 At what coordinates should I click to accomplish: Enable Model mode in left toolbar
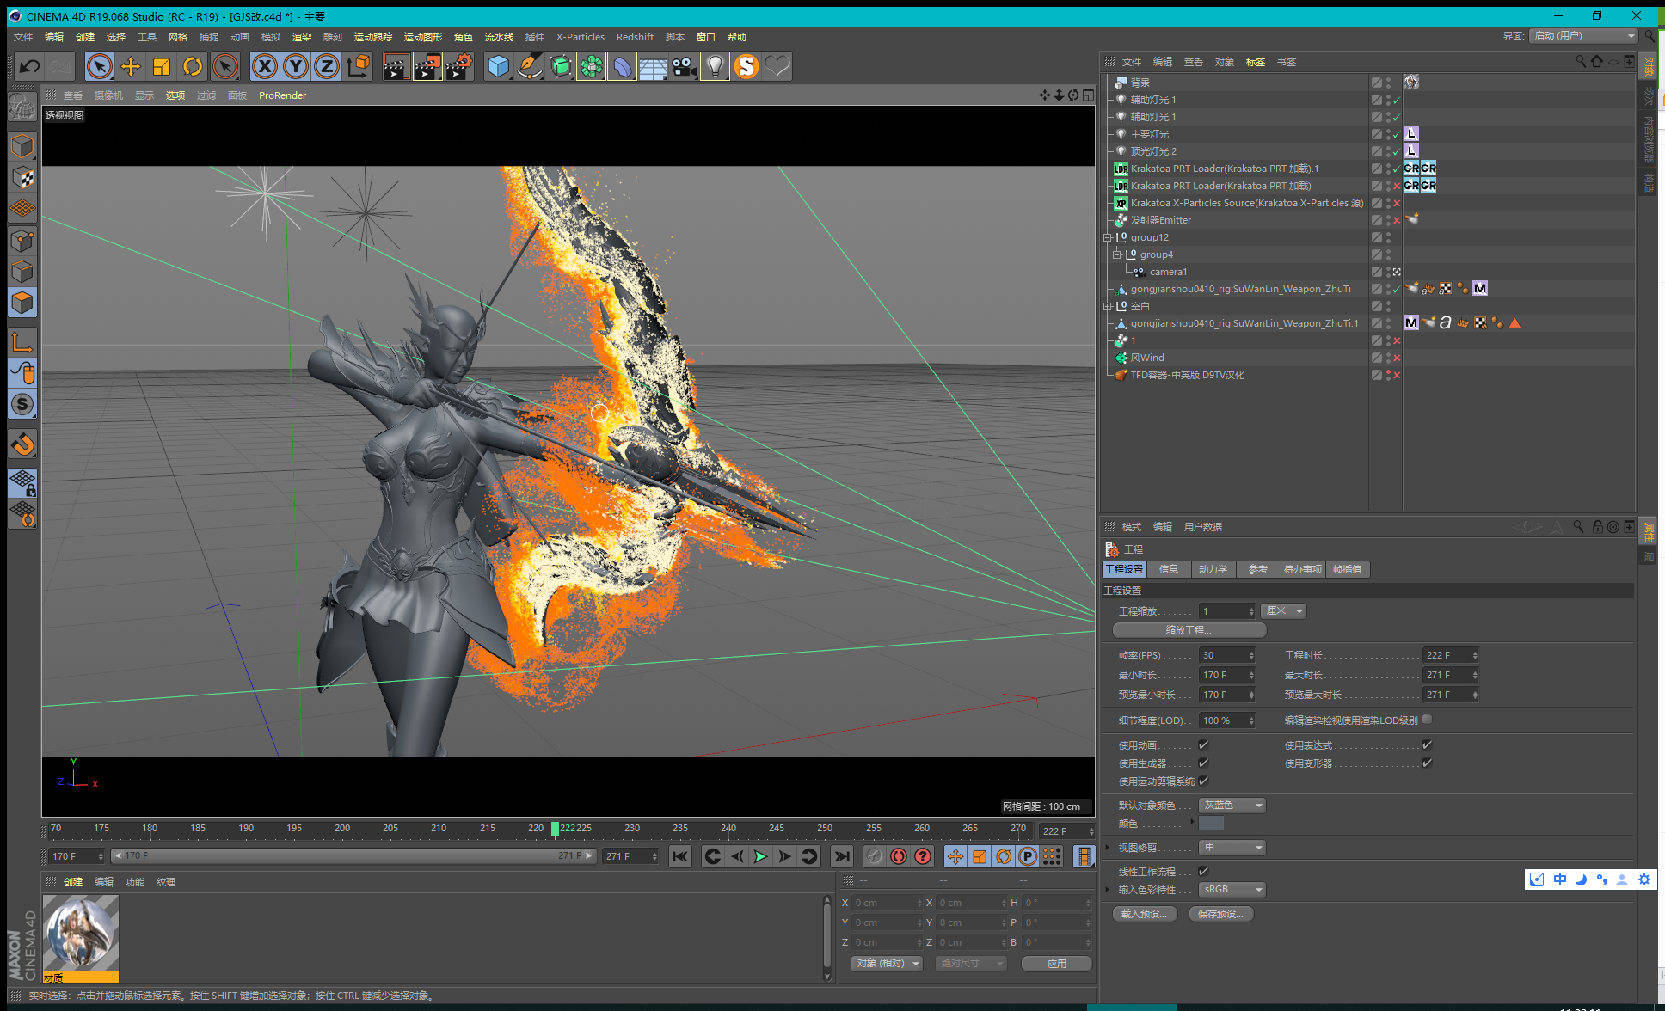click(22, 146)
